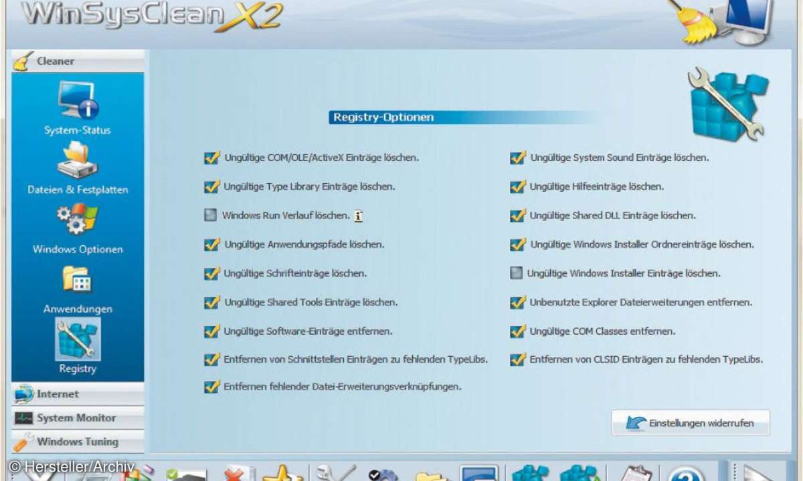Expand the Windows Tuning sidebar group

78,442
